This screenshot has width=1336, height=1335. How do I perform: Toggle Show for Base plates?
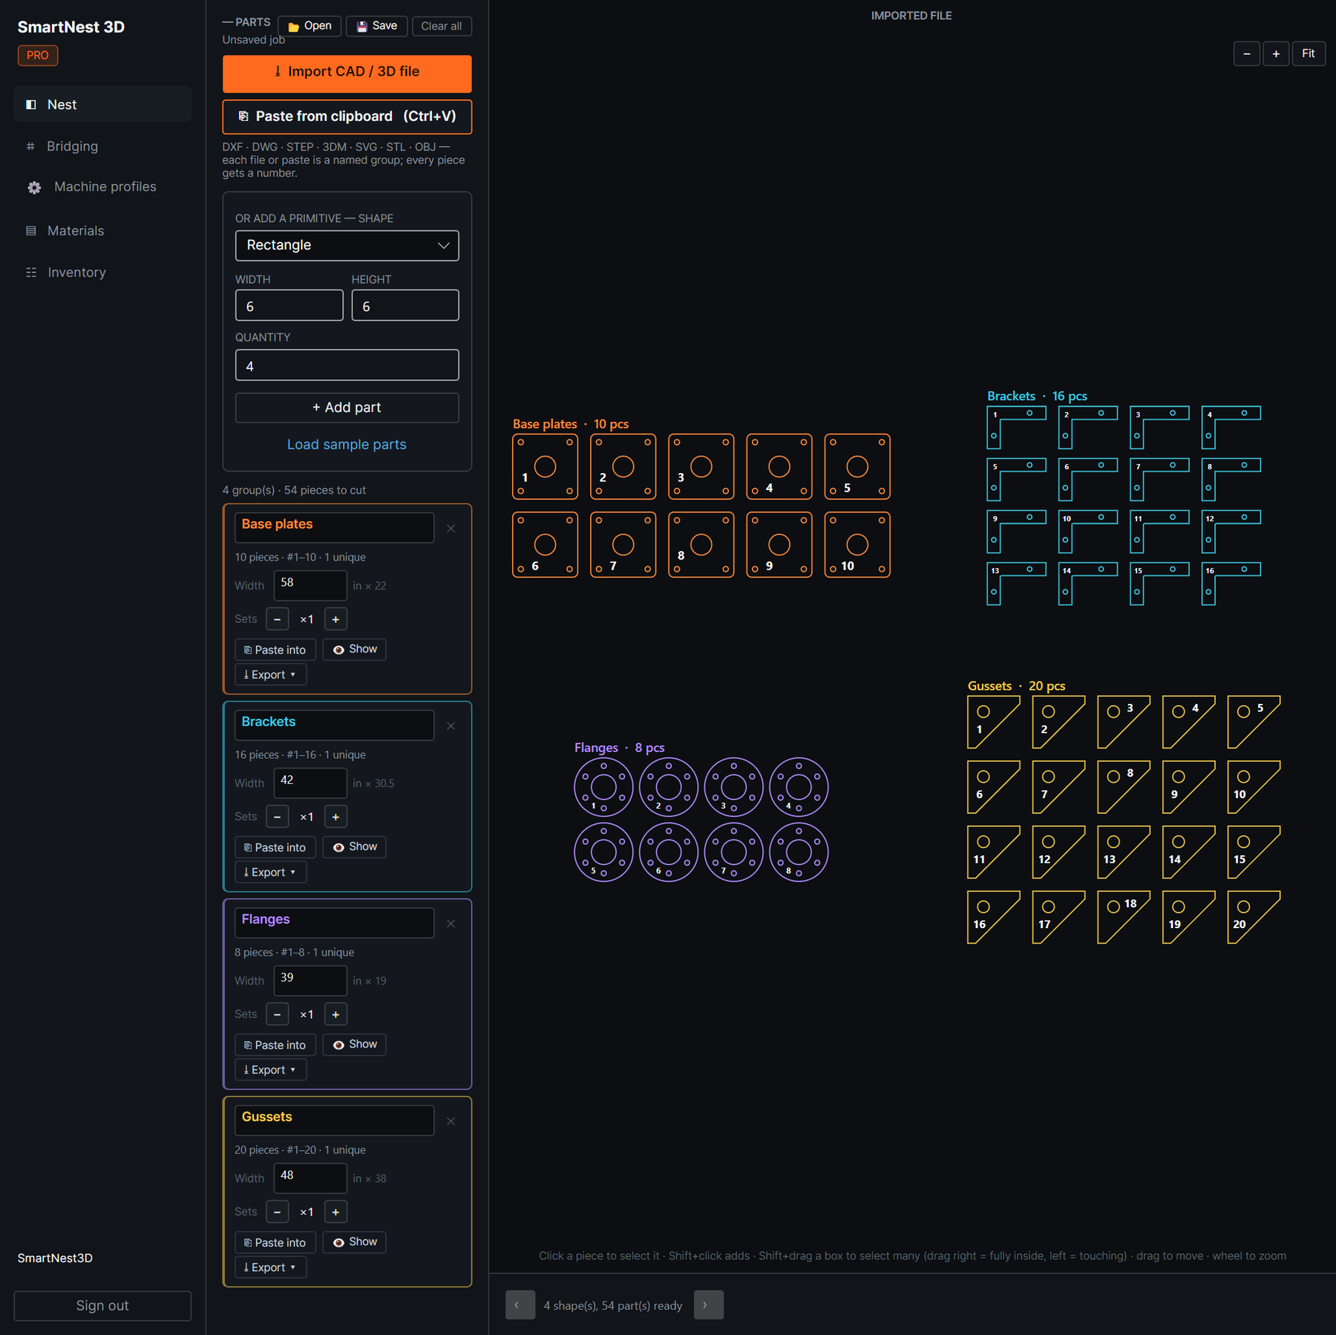355,650
